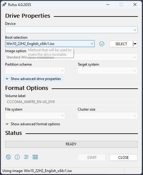Open the About info icon
Screen dimensions: 143x175
17,157
